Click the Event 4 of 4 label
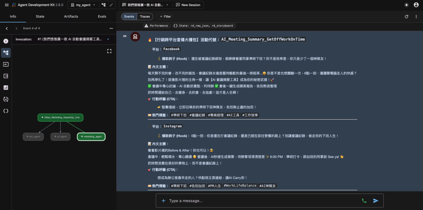The width and height of the screenshot is (423, 210). tap(31, 28)
